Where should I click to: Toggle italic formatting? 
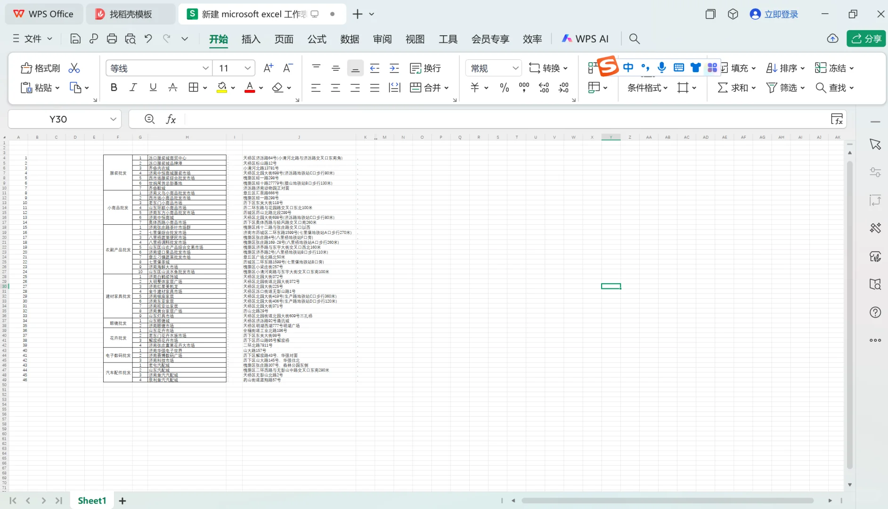pos(133,88)
